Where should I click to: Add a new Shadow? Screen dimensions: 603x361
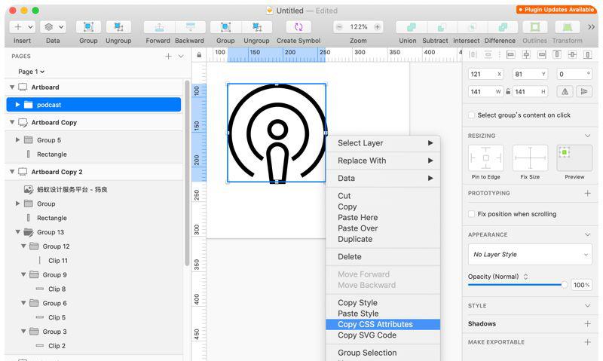[588, 324]
